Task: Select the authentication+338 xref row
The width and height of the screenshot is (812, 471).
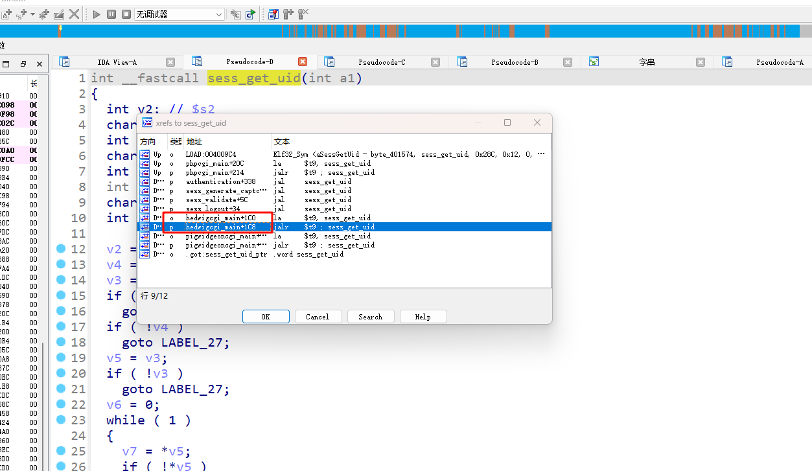Action: 344,181
